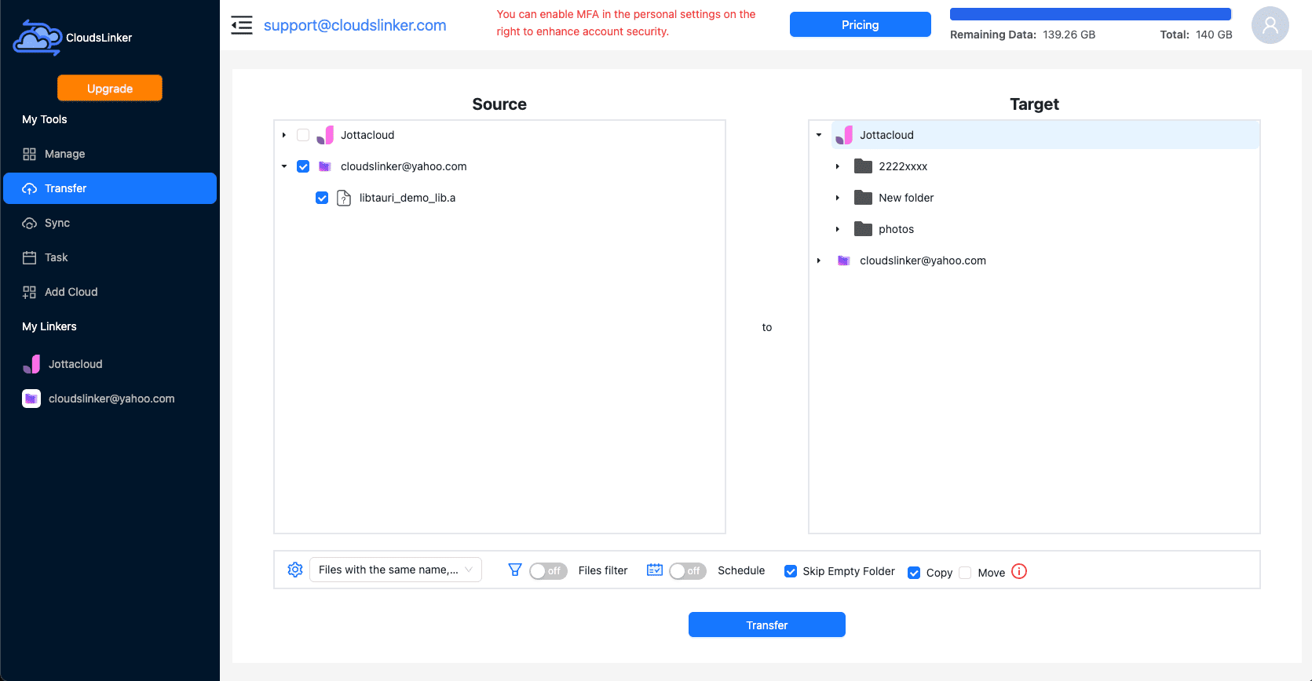Click the 2222xxxx folder icon

863,166
